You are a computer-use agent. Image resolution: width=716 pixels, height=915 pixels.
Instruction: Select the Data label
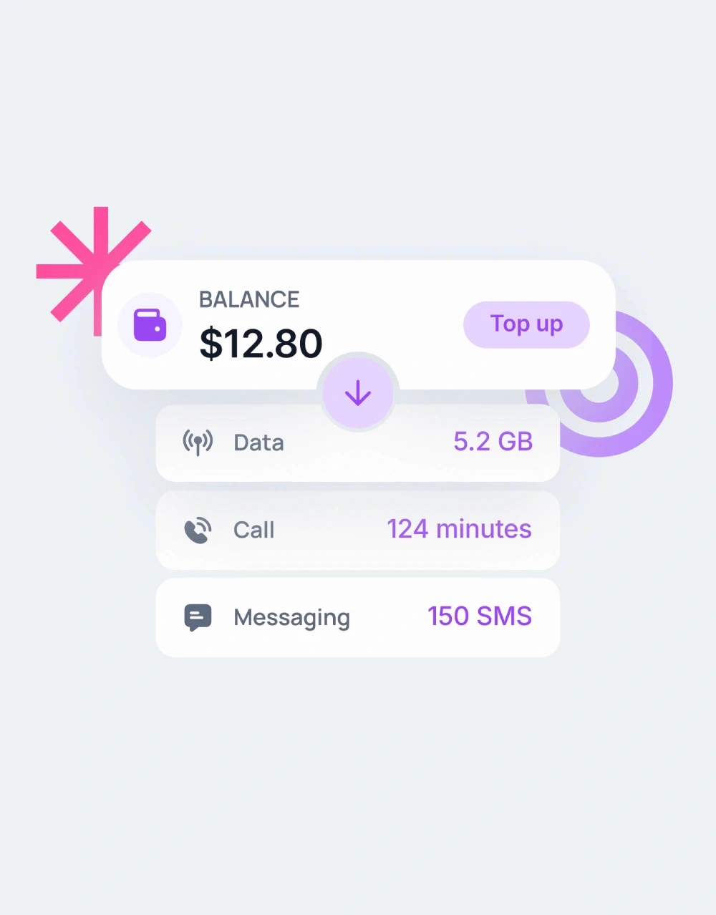[x=258, y=442]
